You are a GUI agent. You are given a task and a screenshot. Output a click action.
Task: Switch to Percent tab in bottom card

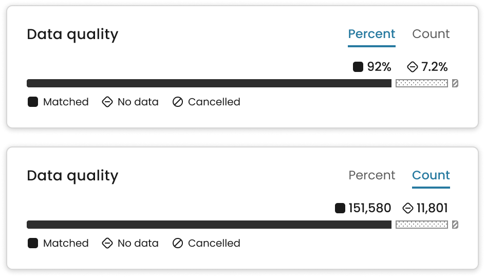(x=371, y=175)
